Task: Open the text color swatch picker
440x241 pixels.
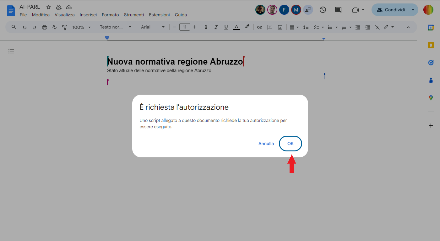Action: [x=236, y=27]
